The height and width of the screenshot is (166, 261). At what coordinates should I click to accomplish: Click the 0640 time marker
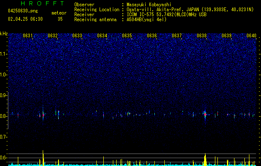[x=251, y=36]
